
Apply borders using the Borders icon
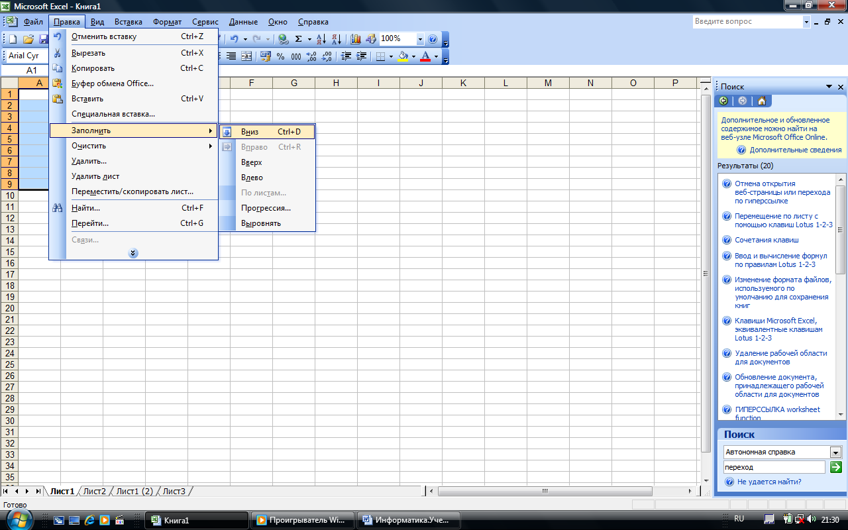(x=380, y=56)
